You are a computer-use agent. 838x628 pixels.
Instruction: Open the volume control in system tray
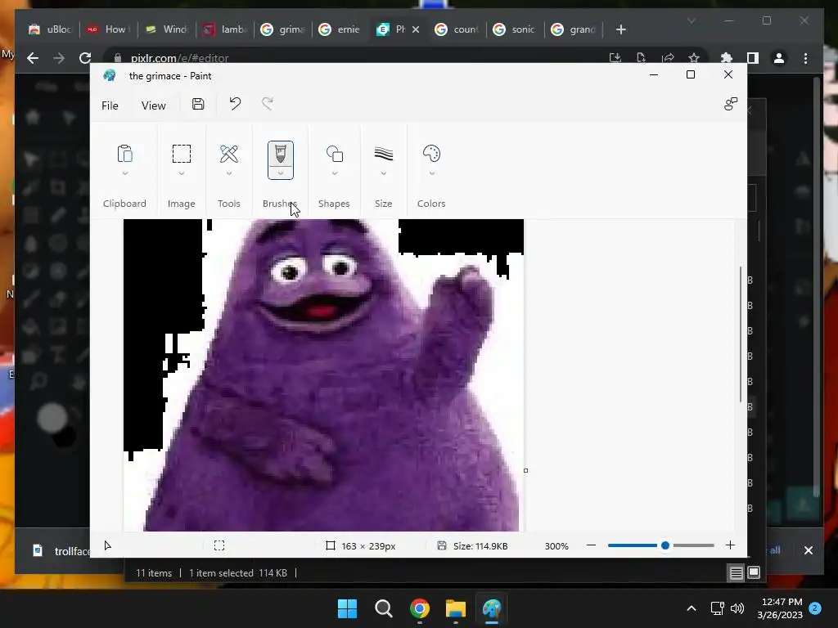coord(737,608)
